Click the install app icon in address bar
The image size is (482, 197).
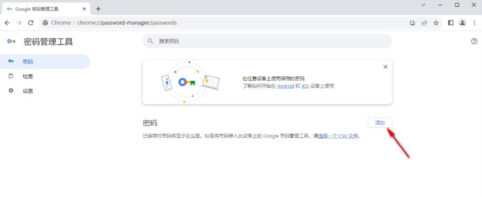[413, 23]
